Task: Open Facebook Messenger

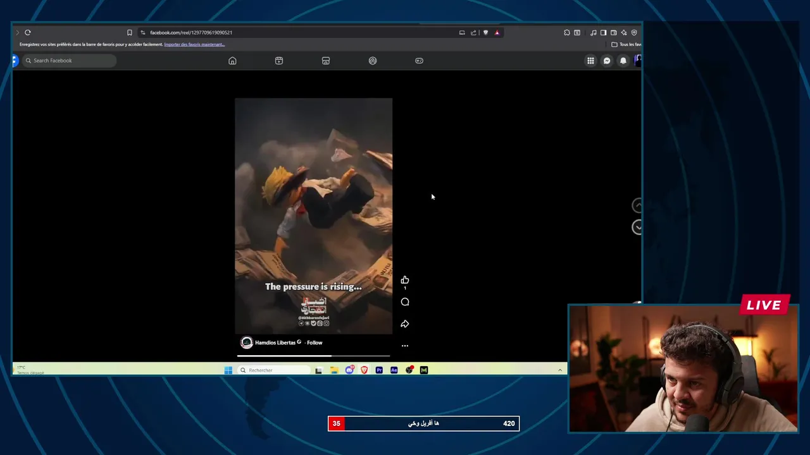Action: 607,61
